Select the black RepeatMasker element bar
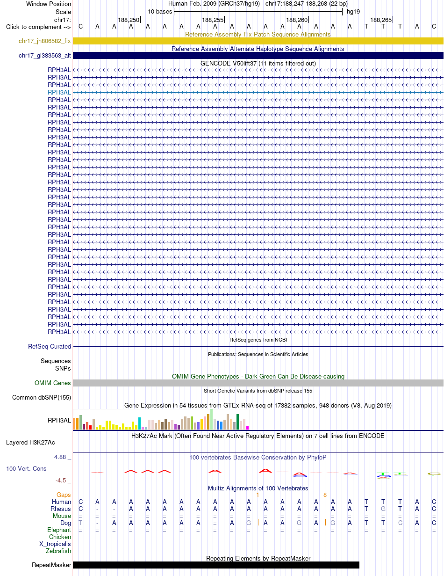The image size is (444, 576). 216,565
